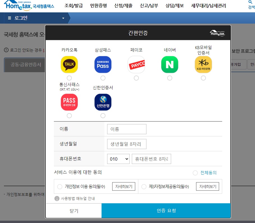The width and height of the screenshot is (255, 223).
Task: Click the 인증 요청 button
Action: [166, 210]
